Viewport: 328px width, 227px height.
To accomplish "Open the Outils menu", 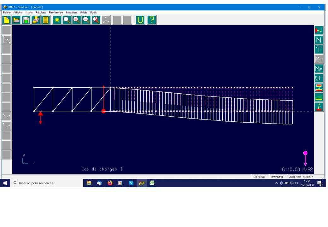I will coord(93,13).
